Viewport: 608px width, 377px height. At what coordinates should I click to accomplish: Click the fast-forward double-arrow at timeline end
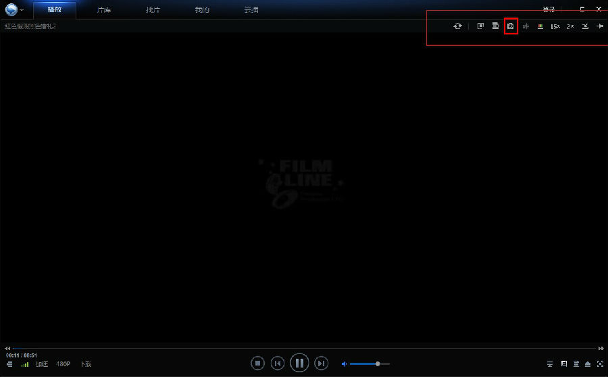click(x=601, y=349)
